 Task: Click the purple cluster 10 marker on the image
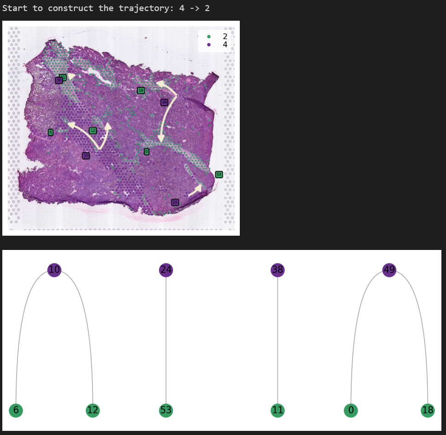[x=86, y=155]
